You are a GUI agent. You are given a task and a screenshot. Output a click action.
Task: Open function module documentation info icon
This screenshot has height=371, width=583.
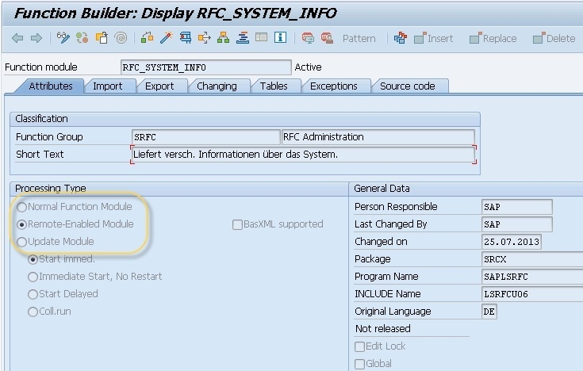click(280, 37)
